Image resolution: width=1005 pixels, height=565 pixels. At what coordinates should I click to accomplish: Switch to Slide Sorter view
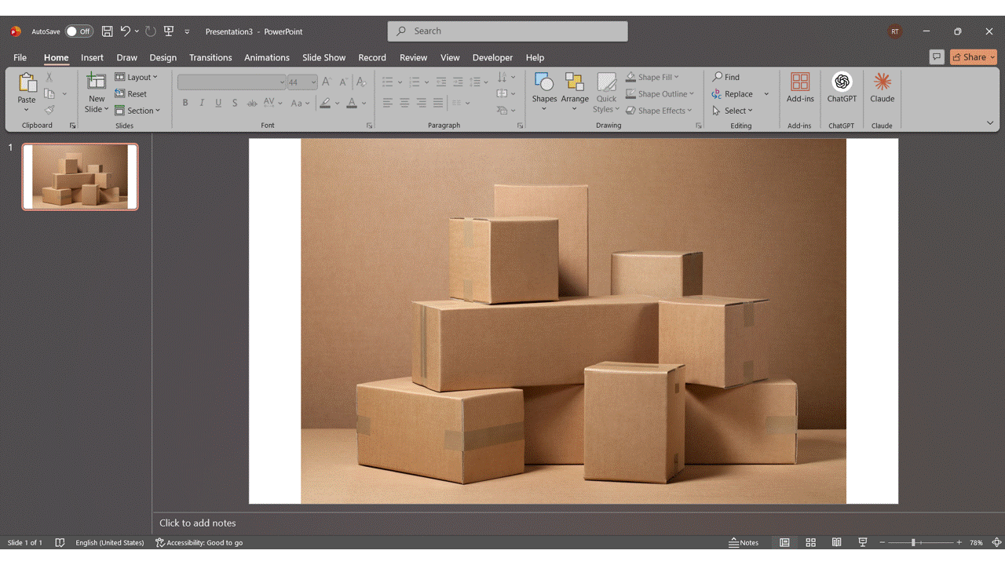tap(810, 542)
